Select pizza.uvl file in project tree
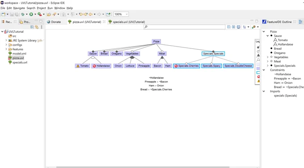304x168 pixels. [x=16, y=58]
